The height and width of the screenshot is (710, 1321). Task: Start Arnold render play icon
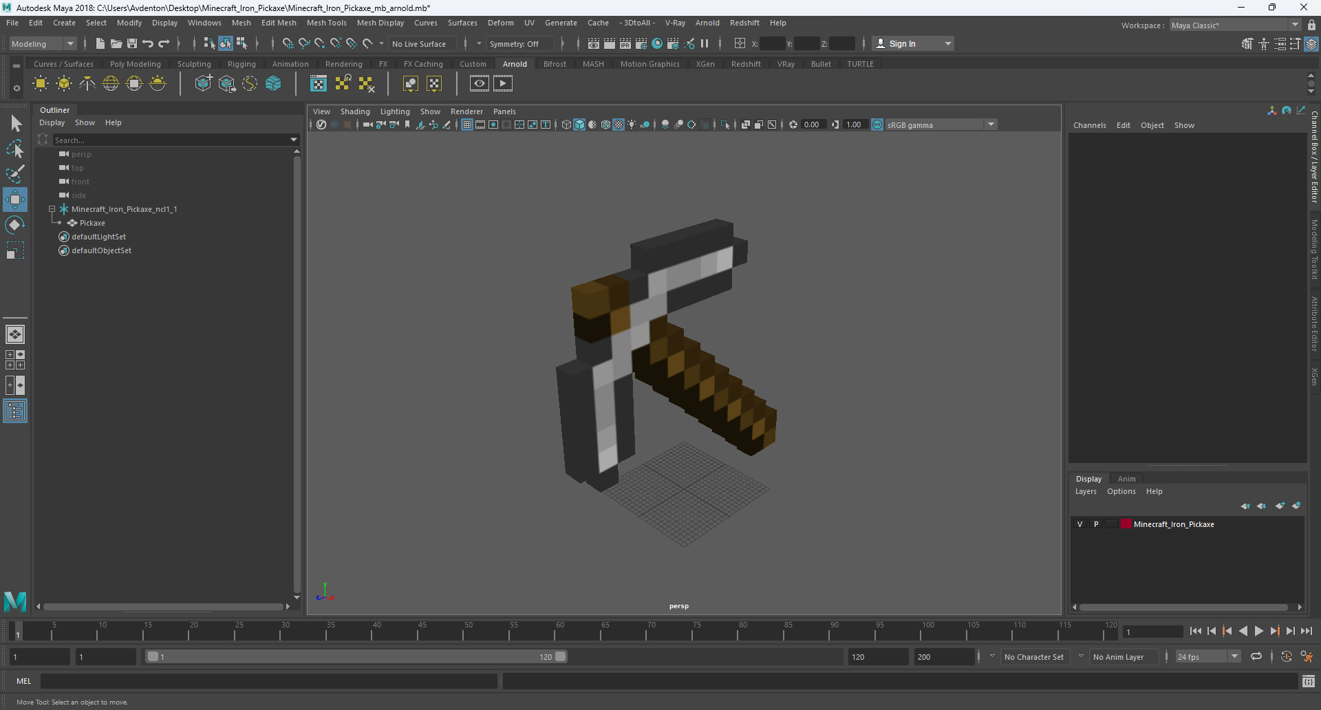pos(503,84)
